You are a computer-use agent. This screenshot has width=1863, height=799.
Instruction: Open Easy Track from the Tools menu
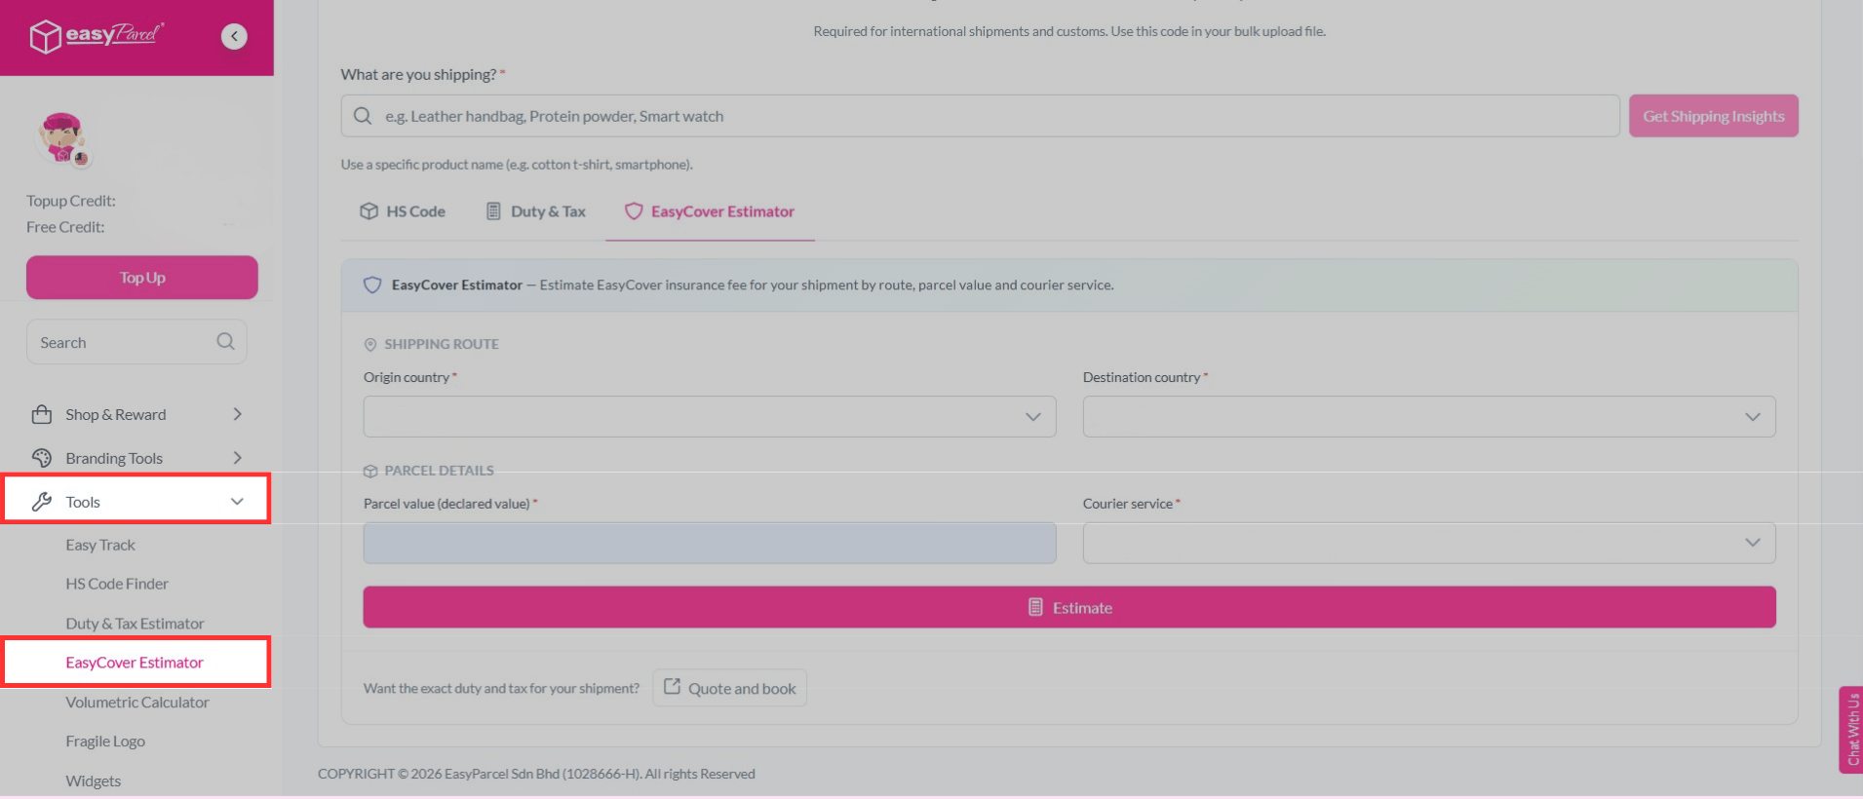tap(99, 544)
